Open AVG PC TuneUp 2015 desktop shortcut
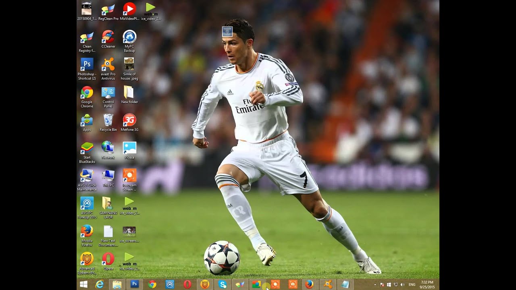The height and width of the screenshot is (290, 516). click(x=87, y=208)
